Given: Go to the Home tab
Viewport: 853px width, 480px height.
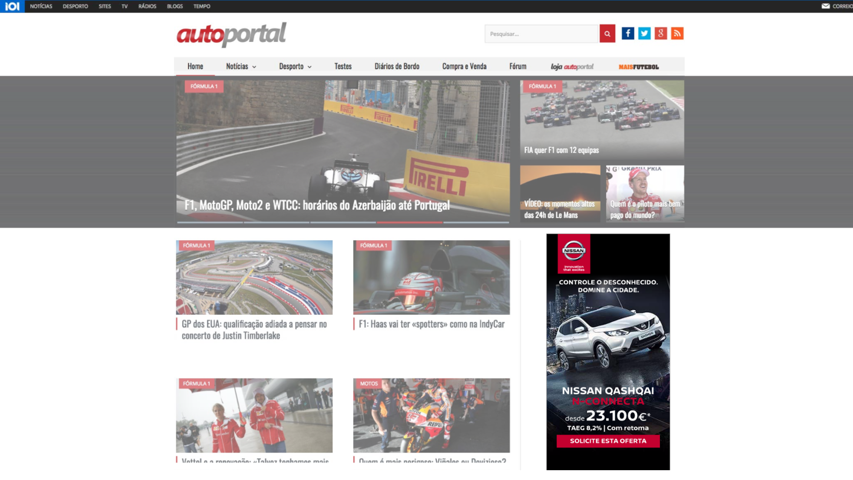Looking at the screenshot, I should pyautogui.click(x=195, y=67).
